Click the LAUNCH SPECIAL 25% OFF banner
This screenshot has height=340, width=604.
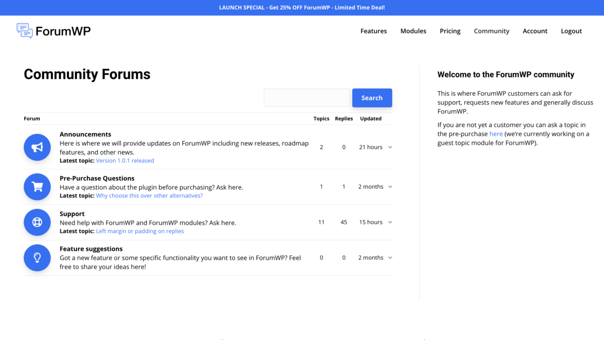pos(302,8)
